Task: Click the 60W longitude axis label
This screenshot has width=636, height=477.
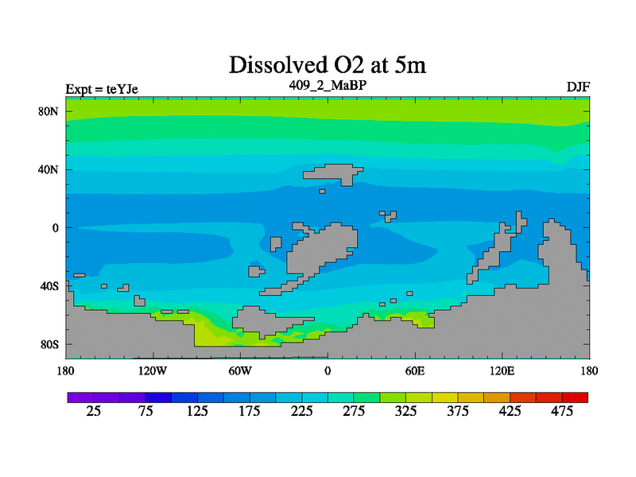Action: click(240, 370)
